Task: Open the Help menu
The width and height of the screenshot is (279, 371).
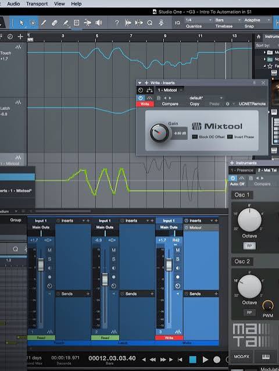Action: tap(76, 4)
